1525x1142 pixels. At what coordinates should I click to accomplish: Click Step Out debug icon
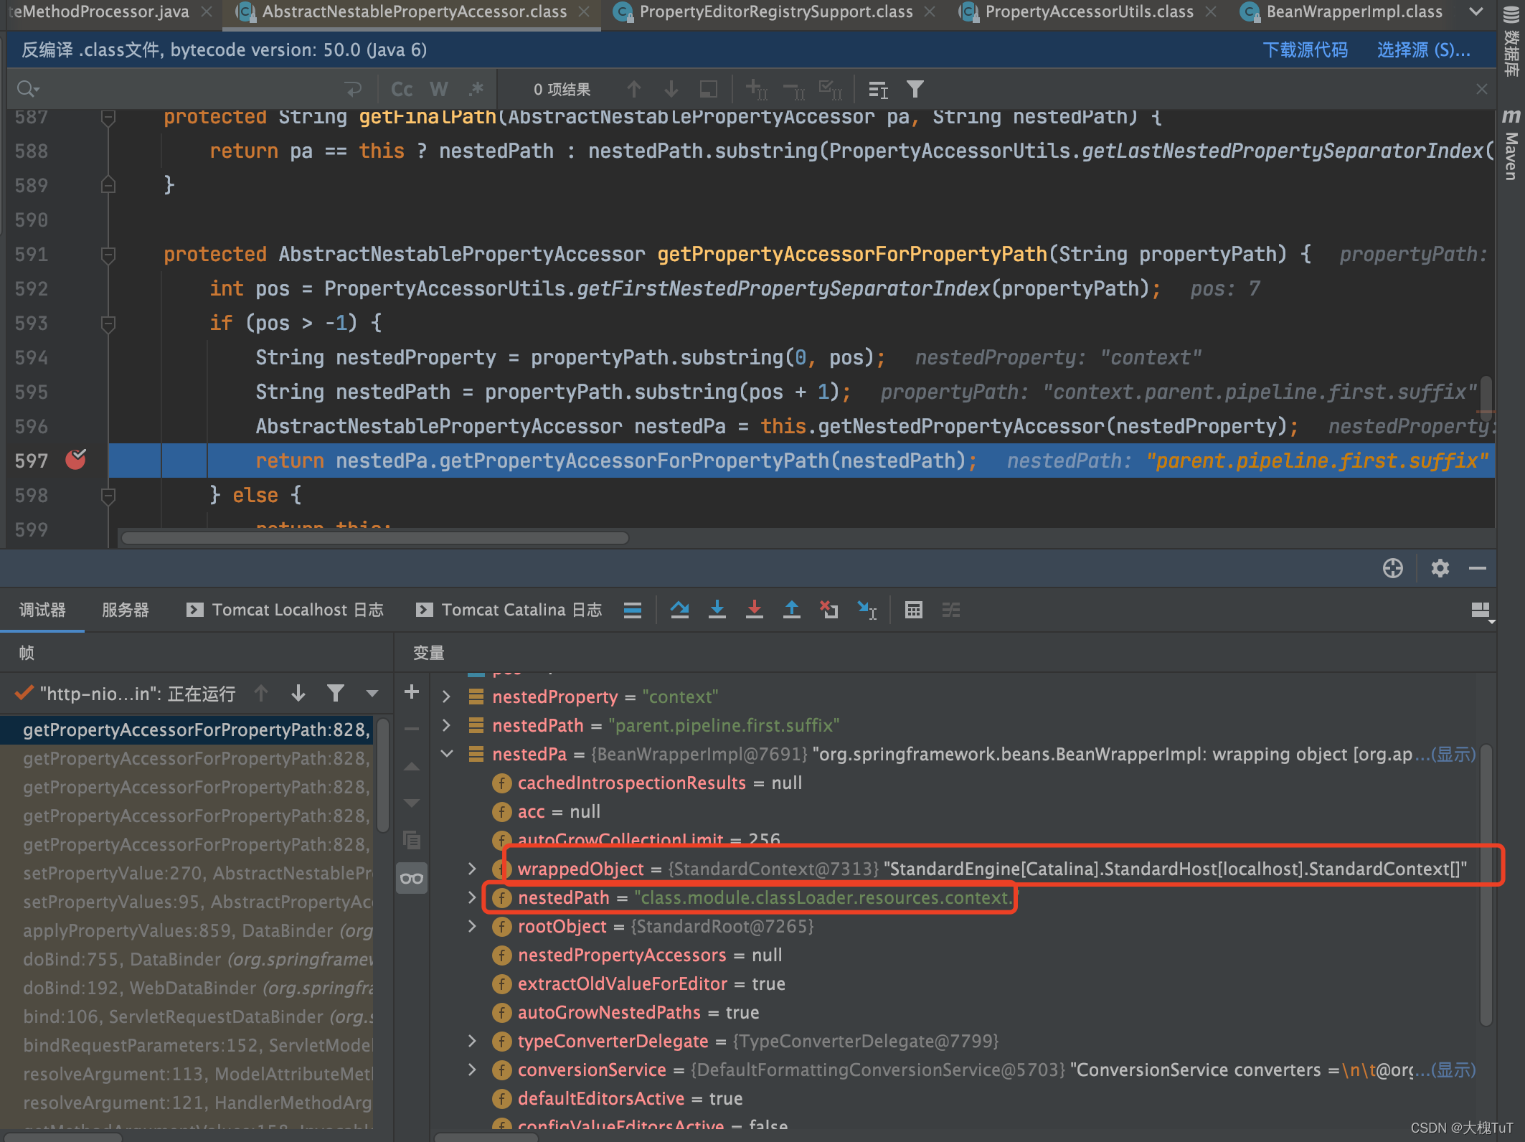pyautogui.click(x=791, y=610)
